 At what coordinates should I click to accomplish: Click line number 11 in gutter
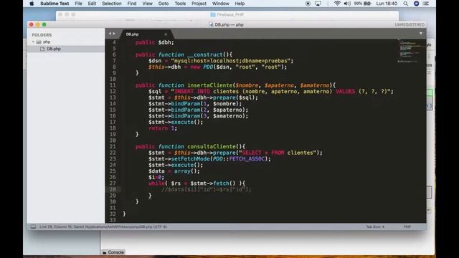point(113,85)
